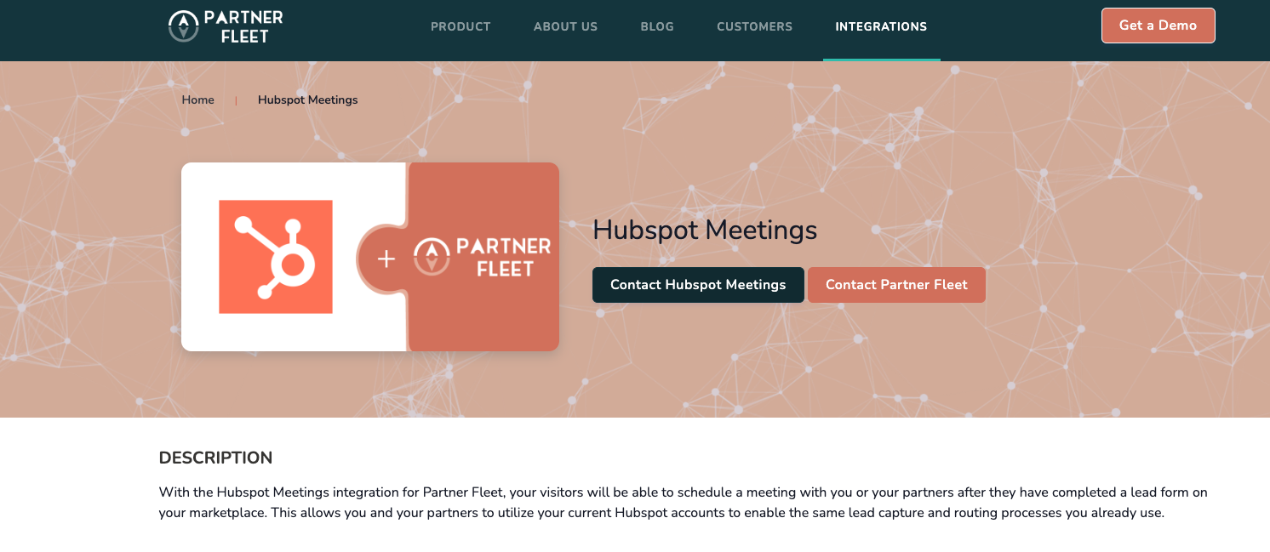Click the DESCRIPTION section heading
1270x552 pixels.
[x=215, y=458]
